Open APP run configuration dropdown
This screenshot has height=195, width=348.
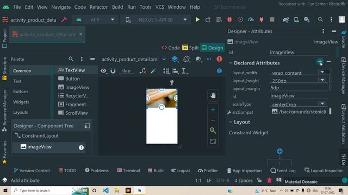coord(95,19)
